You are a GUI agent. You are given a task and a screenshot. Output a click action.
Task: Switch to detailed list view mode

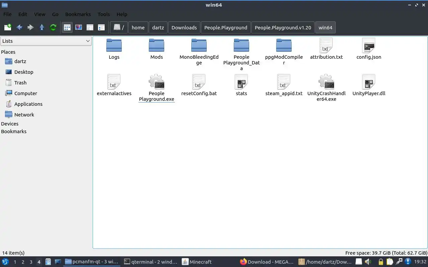(101, 27)
